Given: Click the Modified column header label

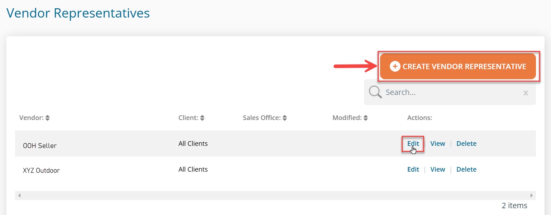Looking at the screenshot, I should [x=347, y=118].
